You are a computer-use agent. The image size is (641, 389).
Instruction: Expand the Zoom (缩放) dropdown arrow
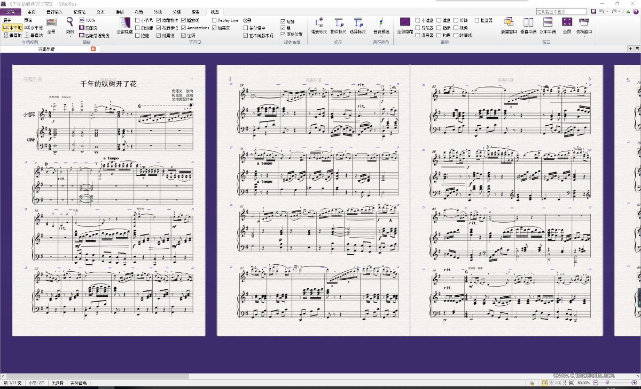click(x=70, y=36)
